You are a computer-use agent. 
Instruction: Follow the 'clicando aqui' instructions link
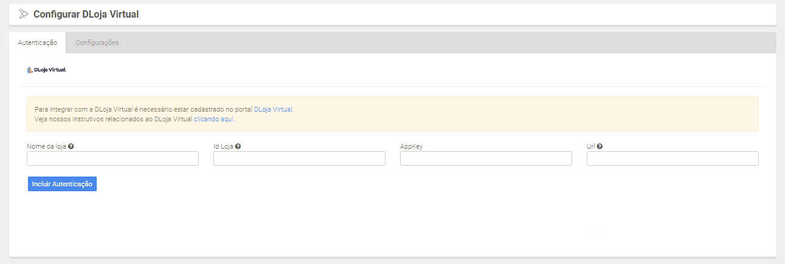click(x=214, y=119)
